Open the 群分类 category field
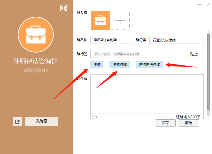 tap(177, 40)
